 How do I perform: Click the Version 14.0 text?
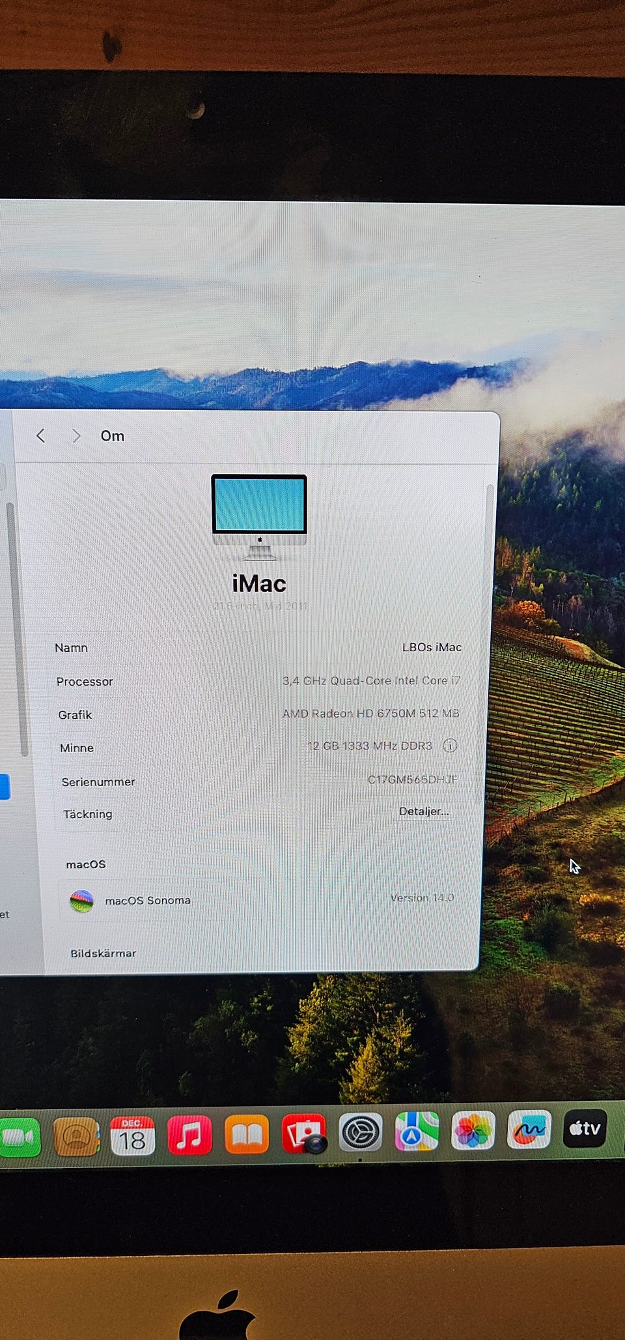422,897
